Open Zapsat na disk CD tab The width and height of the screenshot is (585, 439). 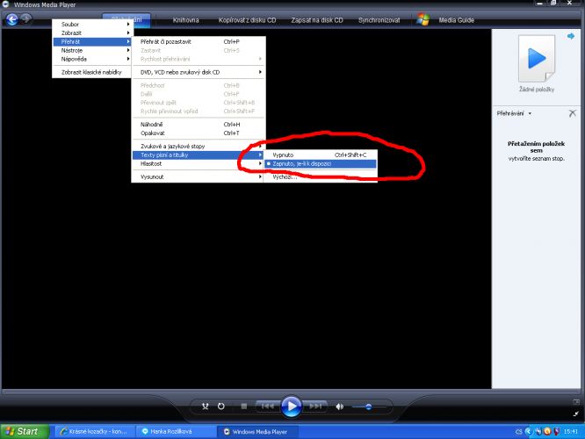pyautogui.click(x=317, y=20)
